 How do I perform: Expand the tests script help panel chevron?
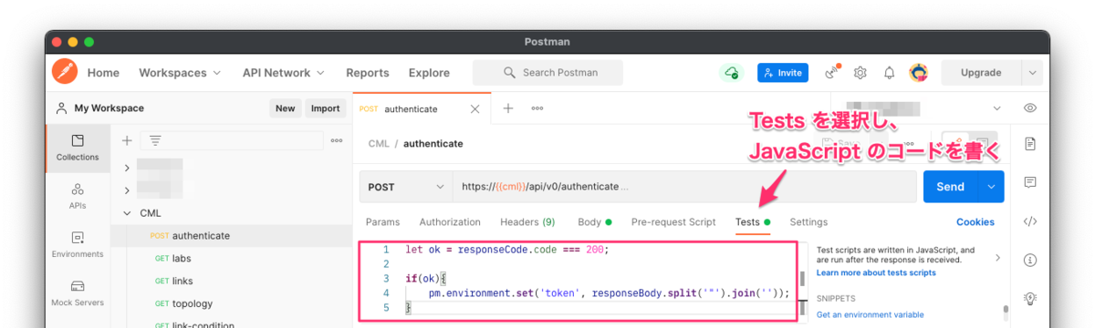point(997,259)
